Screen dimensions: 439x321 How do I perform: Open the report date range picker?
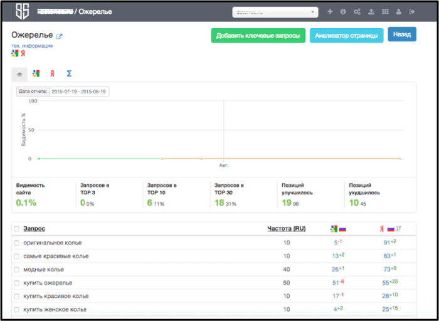coord(79,92)
